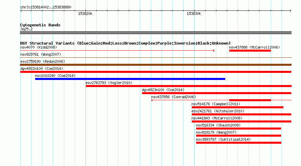Select the red nsv818179 loss bar

[238, 136]
